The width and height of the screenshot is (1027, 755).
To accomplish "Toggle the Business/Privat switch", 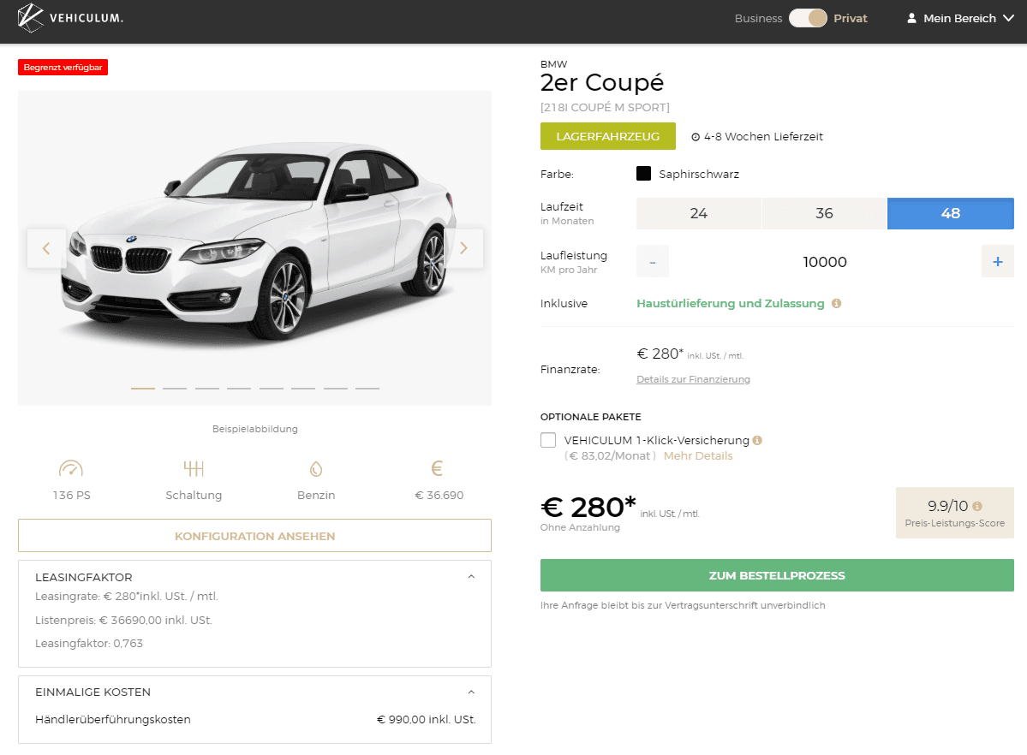I will [808, 18].
